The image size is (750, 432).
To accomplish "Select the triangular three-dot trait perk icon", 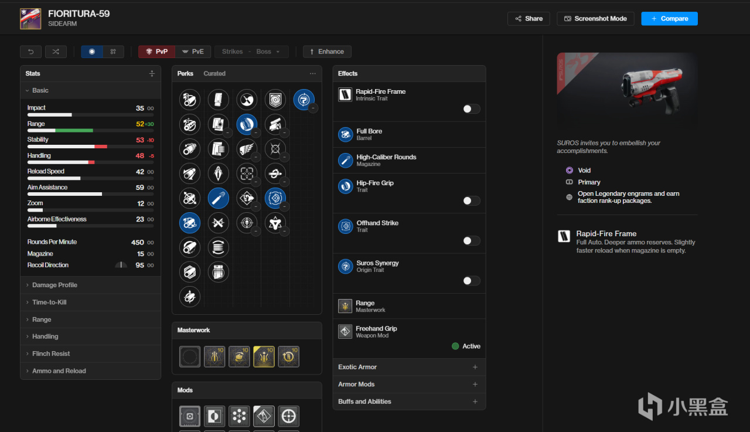I will point(275,223).
